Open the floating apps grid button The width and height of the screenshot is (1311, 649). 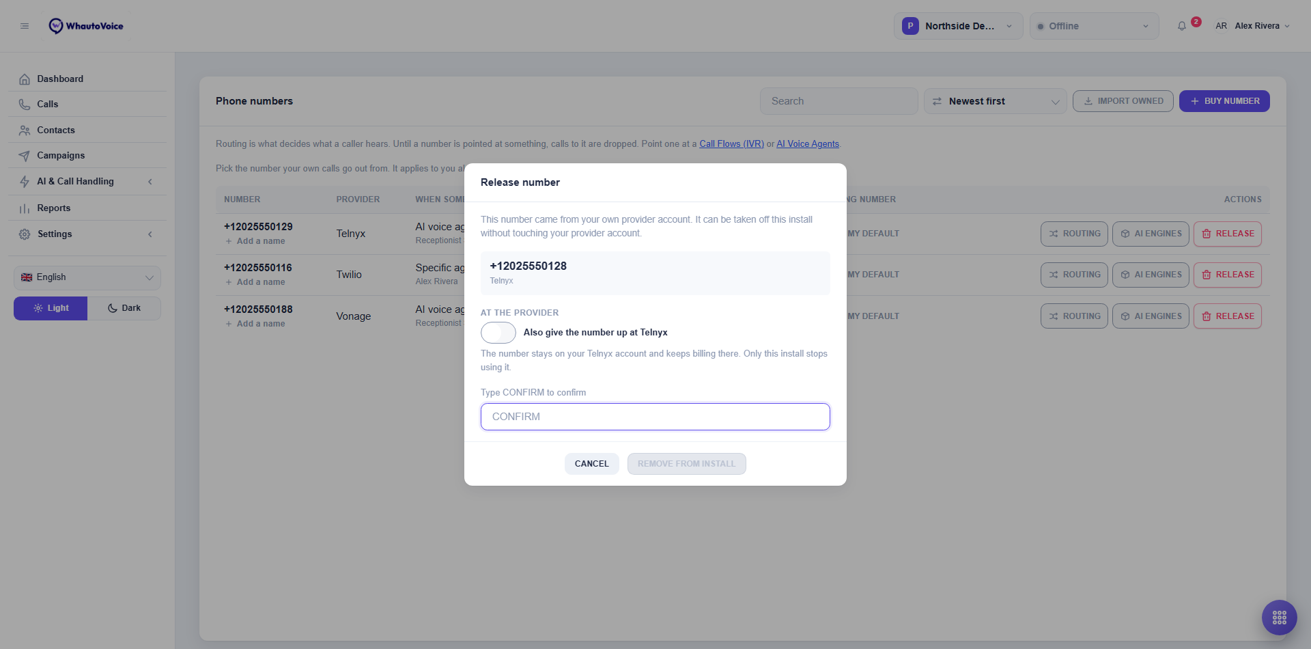(x=1280, y=618)
